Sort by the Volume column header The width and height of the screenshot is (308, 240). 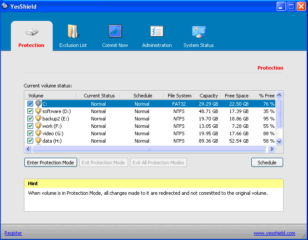tap(51, 96)
